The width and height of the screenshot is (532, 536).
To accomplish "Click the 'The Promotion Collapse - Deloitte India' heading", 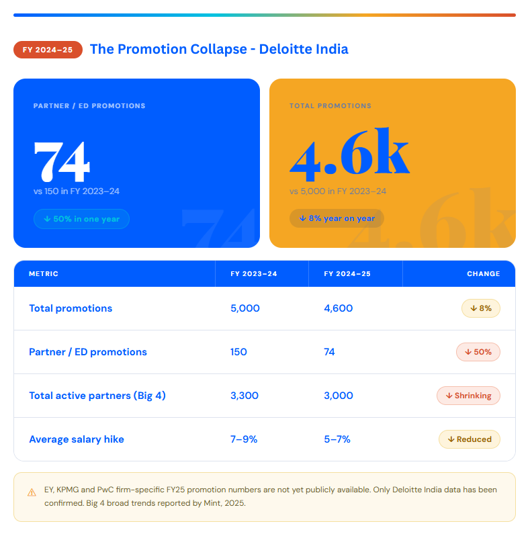I will (x=219, y=49).
